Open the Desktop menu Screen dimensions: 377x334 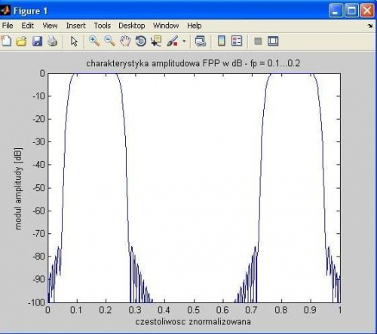coord(132,26)
